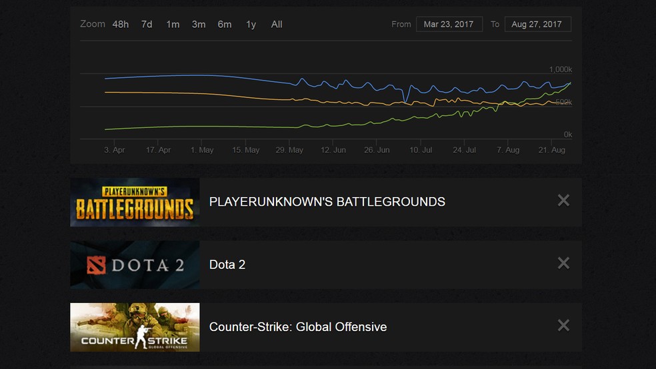Set chart zoom to 6m
The height and width of the screenshot is (369, 656).
pos(225,24)
